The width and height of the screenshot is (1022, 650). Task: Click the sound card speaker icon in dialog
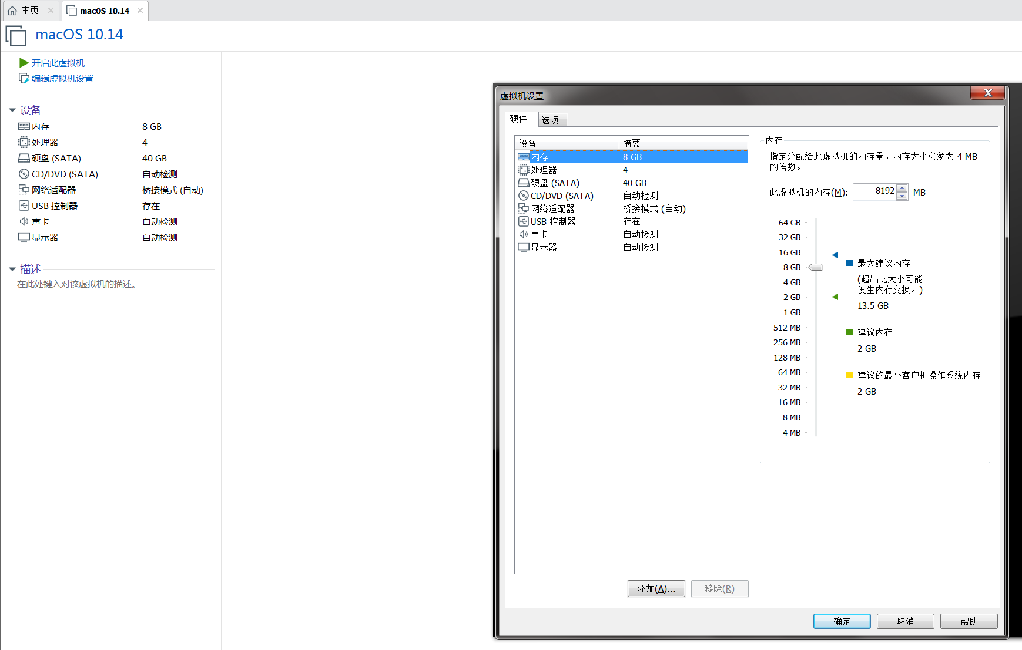[x=523, y=234]
